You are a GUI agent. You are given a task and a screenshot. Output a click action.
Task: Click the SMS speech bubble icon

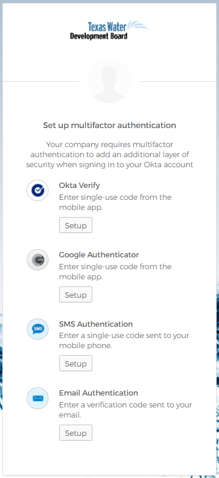[38, 329]
